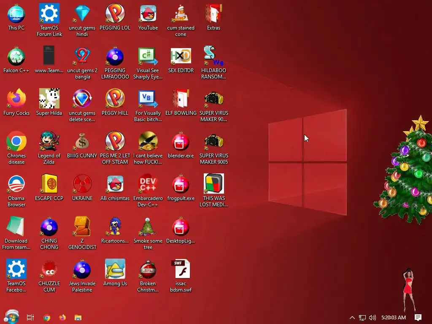432x324 pixels.
Task: Open the Windows Start orb
Action: click(x=11, y=317)
